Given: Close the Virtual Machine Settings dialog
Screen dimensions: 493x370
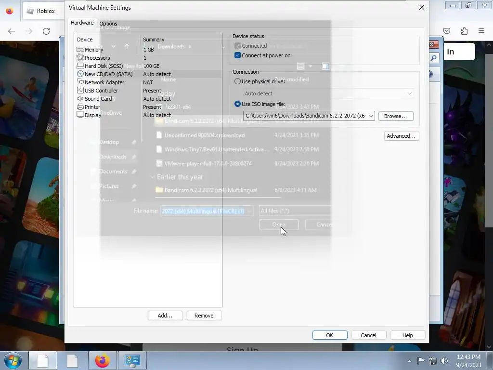Looking at the screenshot, I should point(422,7).
